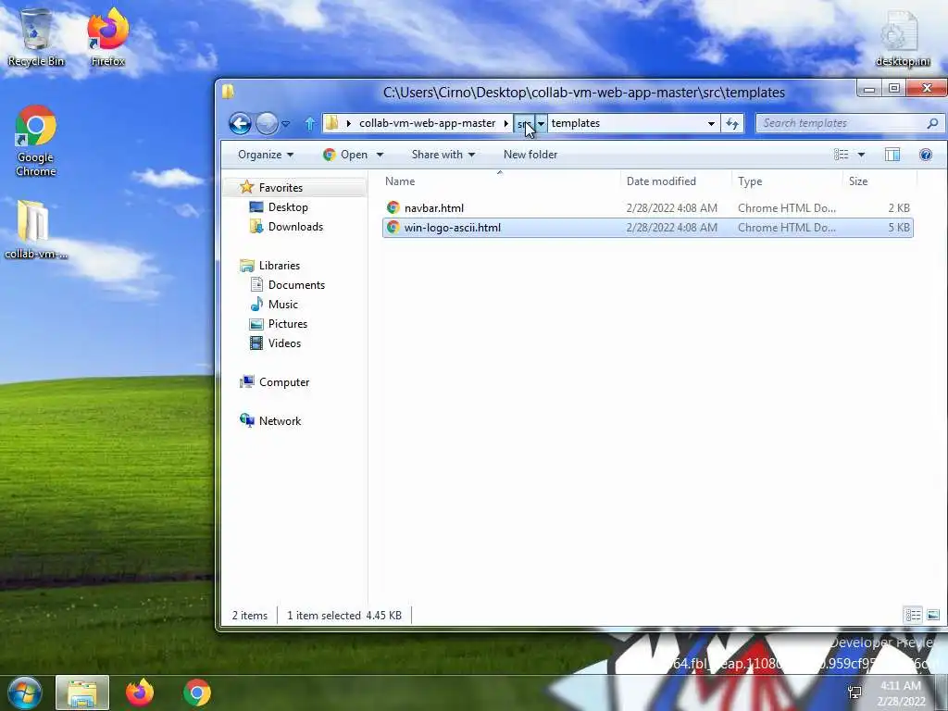Image resolution: width=948 pixels, height=711 pixels.
Task: Click Chrome icon of navbar.html
Action: click(393, 208)
